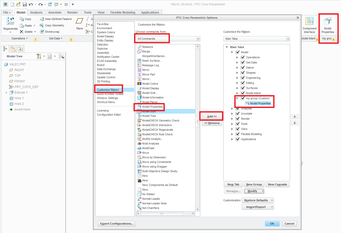The width and height of the screenshot is (341, 233).
Task: Click Model Properties icon in ribbon
Action: click(x=328, y=21)
